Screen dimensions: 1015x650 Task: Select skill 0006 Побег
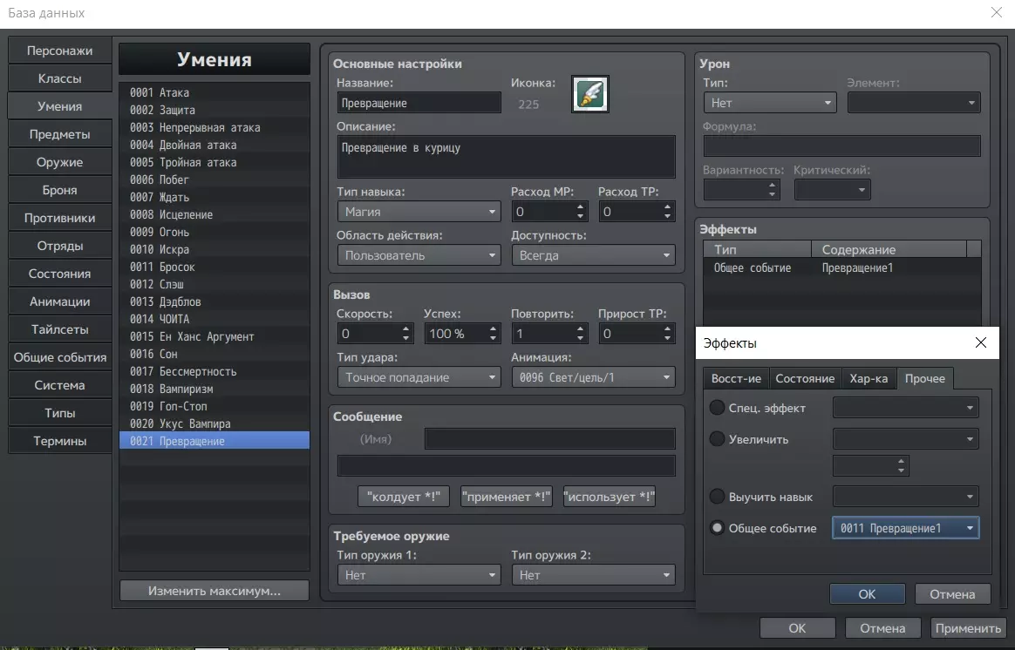pos(215,179)
